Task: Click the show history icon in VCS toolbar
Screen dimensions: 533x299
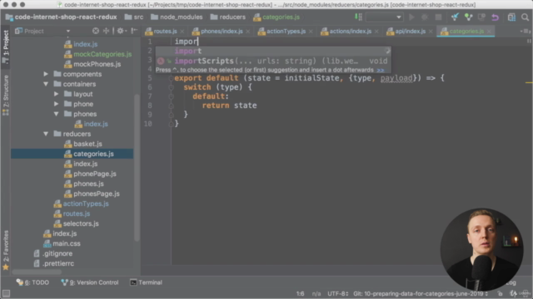Action: 481,17
